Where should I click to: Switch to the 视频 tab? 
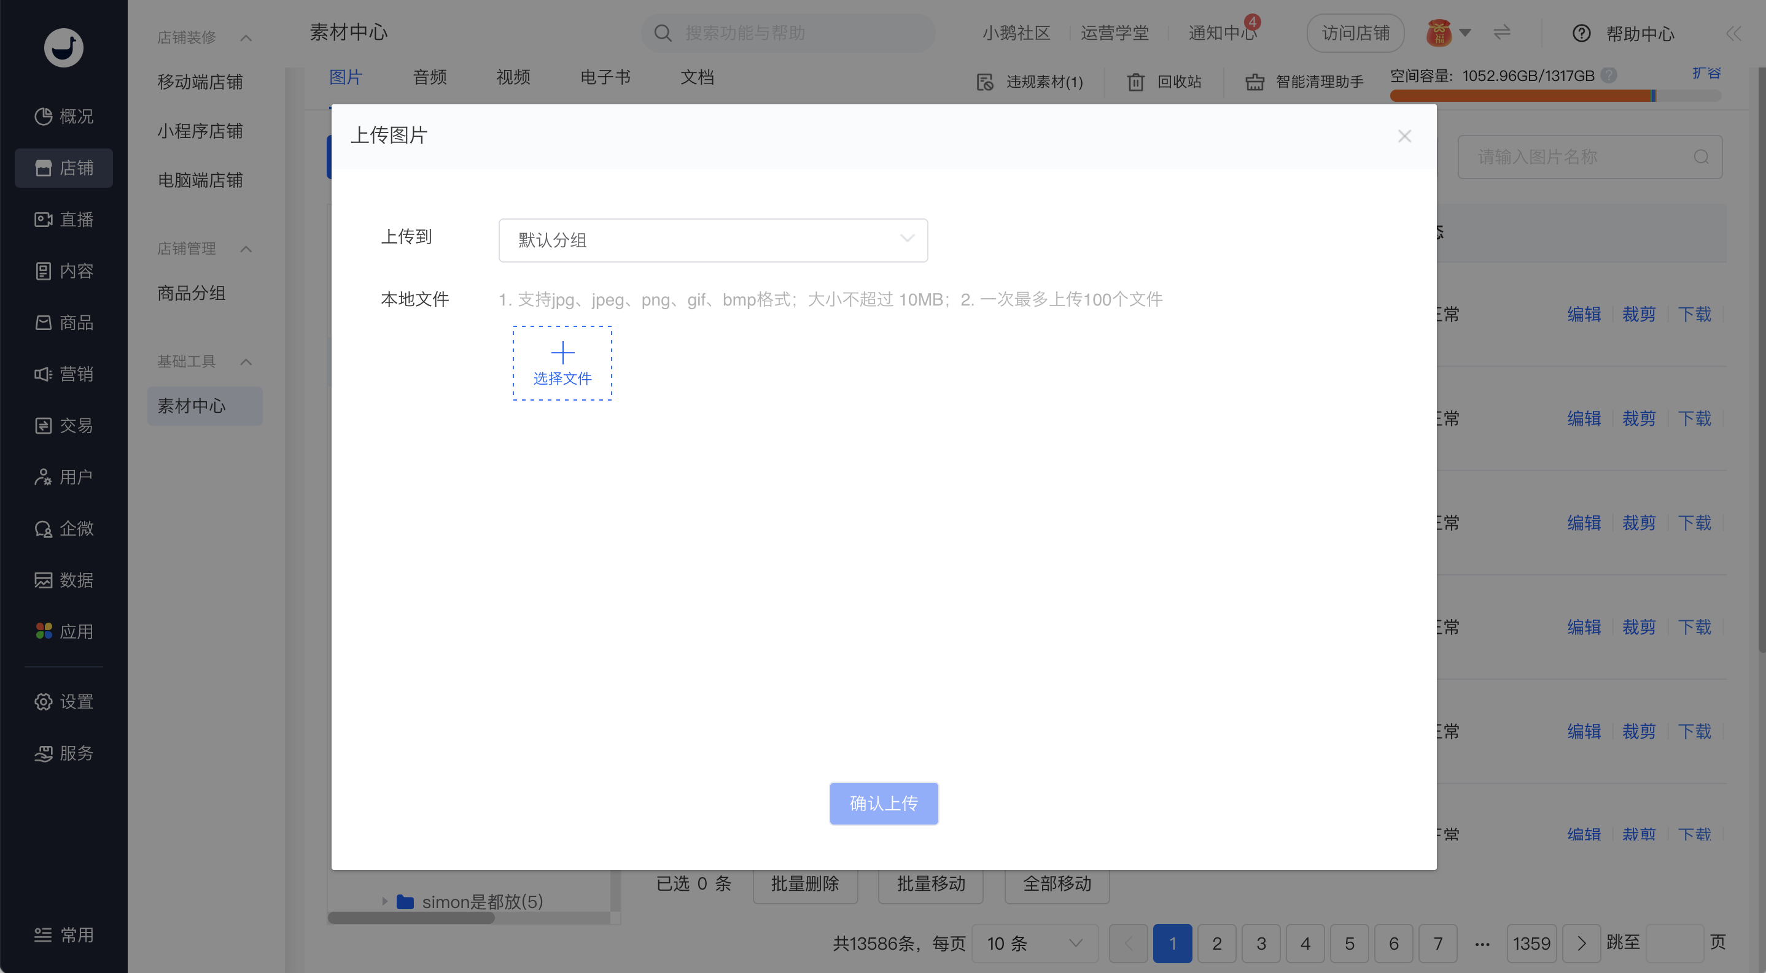pos(513,77)
